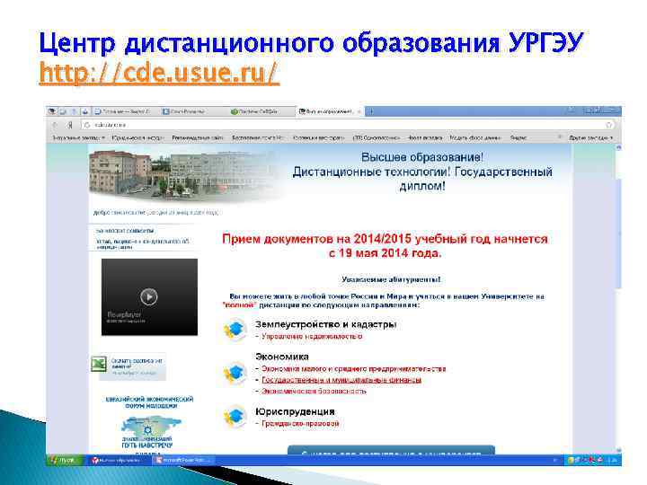Open the 'Другие закладки' bookmarks dropdown

[x=590, y=137]
